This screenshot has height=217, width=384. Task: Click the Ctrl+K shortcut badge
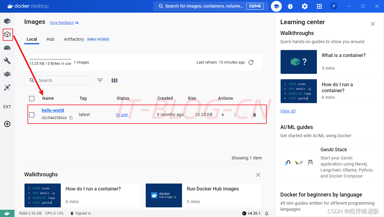(255, 6)
